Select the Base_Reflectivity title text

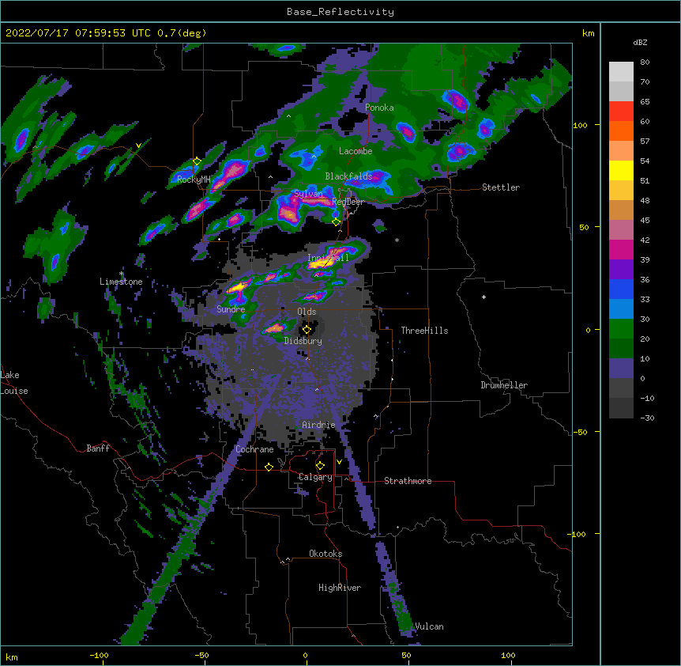(x=340, y=12)
